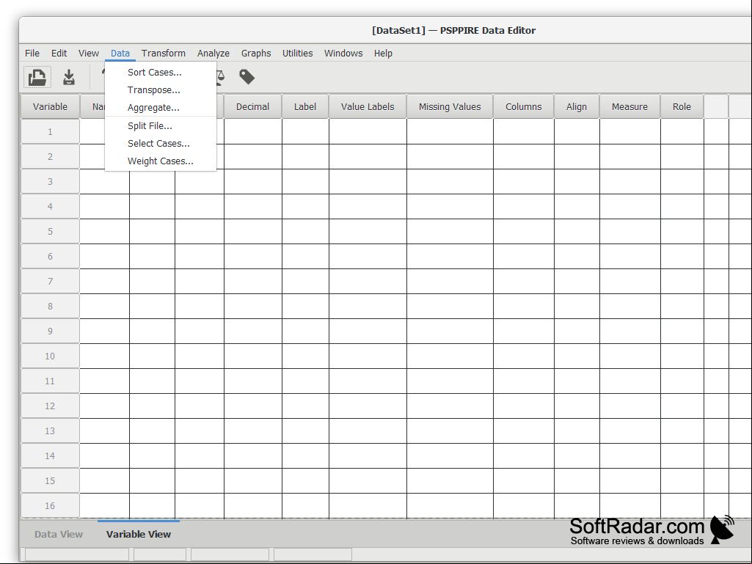This screenshot has height=564, width=752.
Task: Select row header 7
Action: 51,281
